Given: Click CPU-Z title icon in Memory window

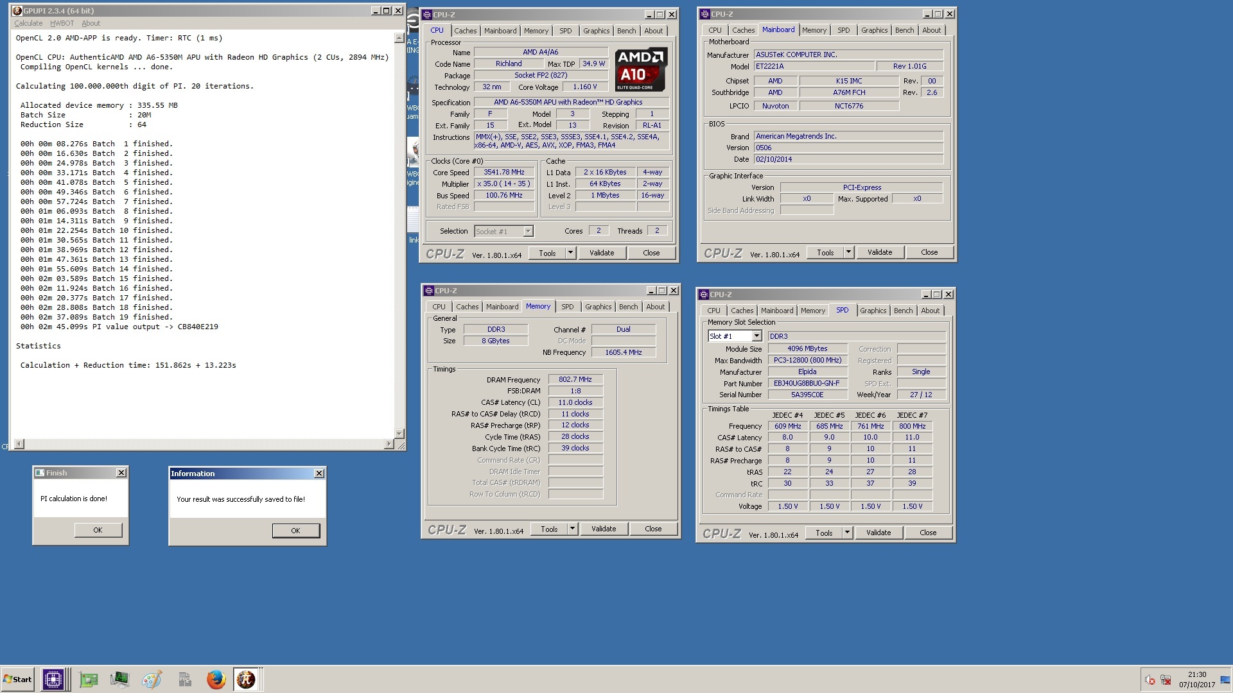Looking at the screenshot, I should click(429, 291).
